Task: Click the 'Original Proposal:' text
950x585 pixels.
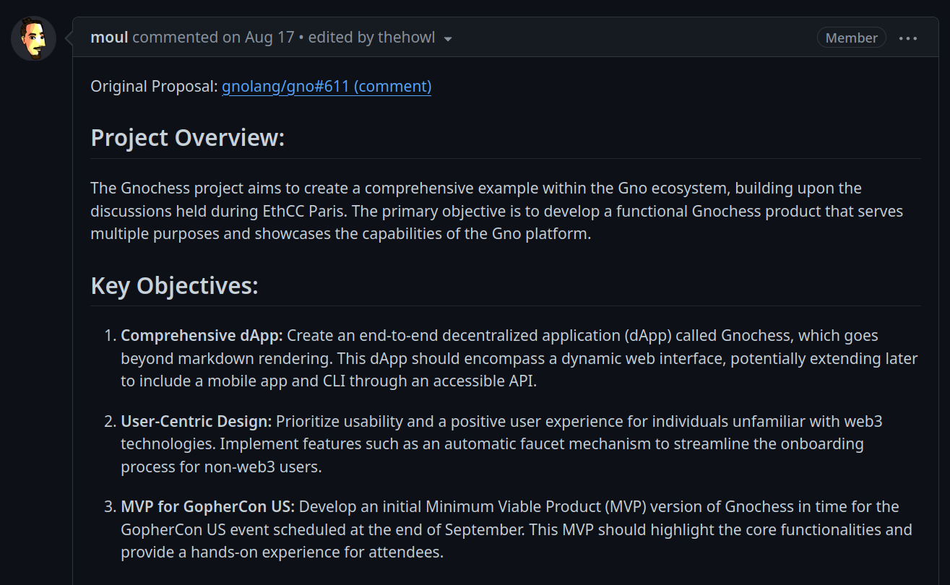Action: (x=154, y=87)
